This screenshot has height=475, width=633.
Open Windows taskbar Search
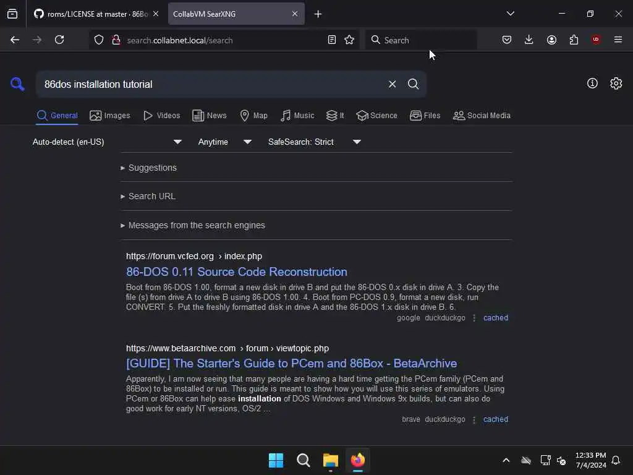(x=303, y=460)
